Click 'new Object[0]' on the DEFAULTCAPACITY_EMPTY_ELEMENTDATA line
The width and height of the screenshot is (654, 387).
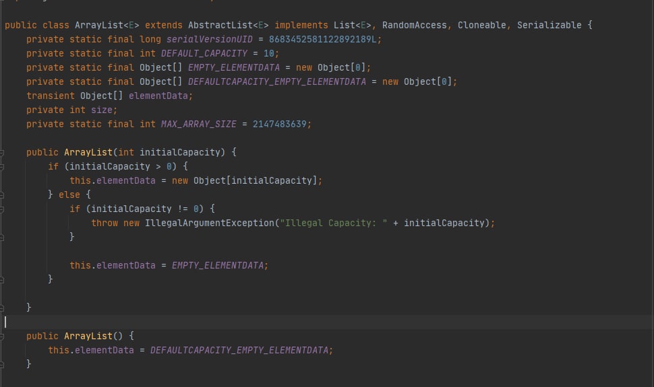[417, 81]
